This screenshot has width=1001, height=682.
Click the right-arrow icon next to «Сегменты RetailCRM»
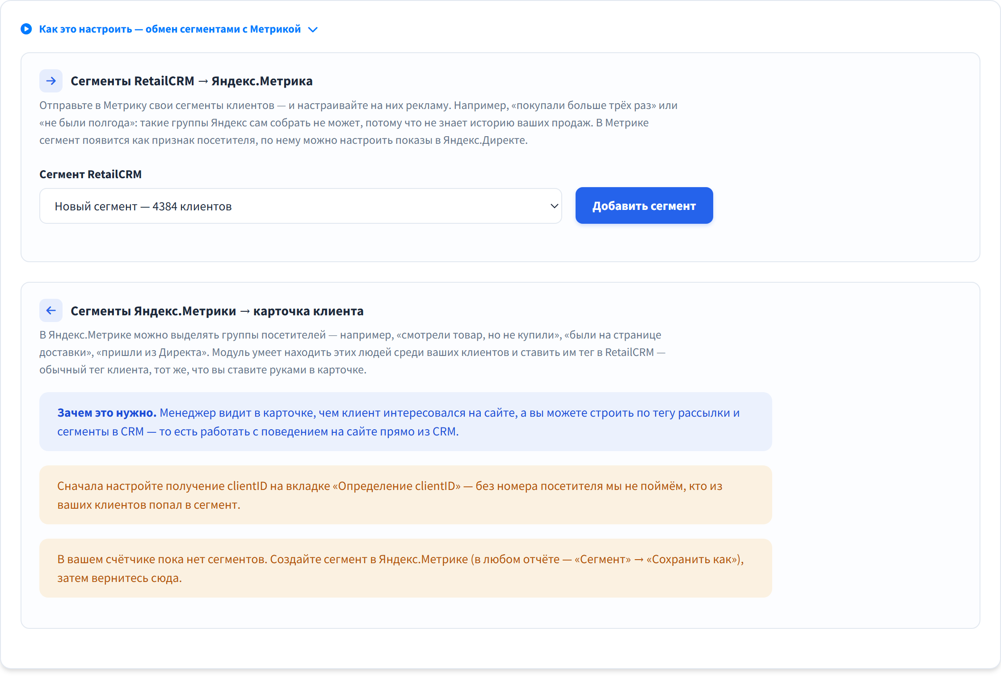tap(51, 81)
